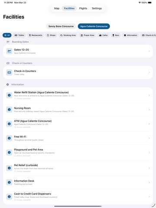
Task: Expand Nursing Room chevron
Action: pyautogui.click(x=149, y=110)
